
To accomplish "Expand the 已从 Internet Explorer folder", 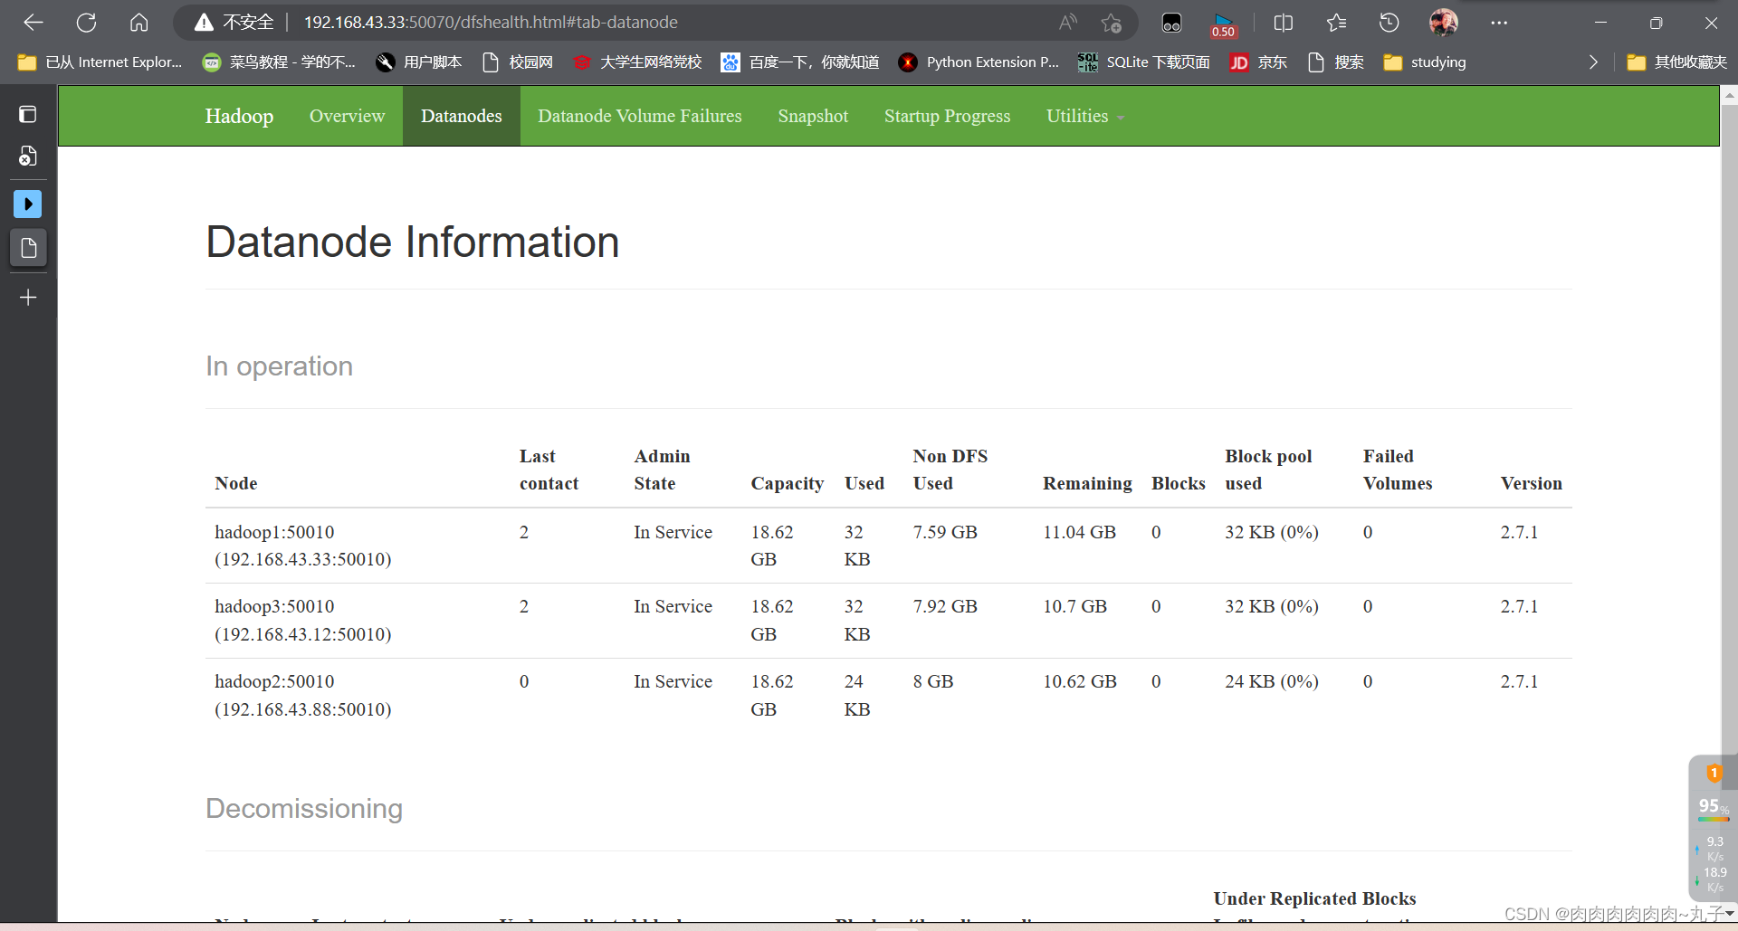I will click(x=100, y=62).
